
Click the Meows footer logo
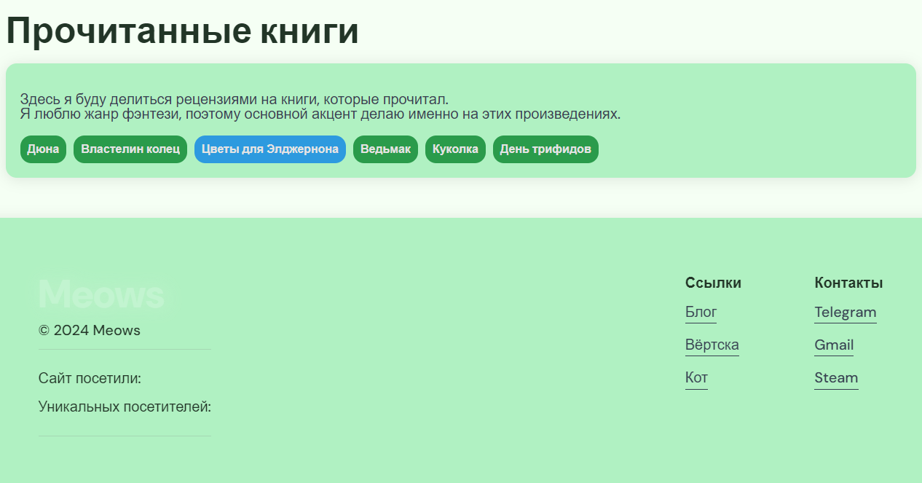(101, 295)
